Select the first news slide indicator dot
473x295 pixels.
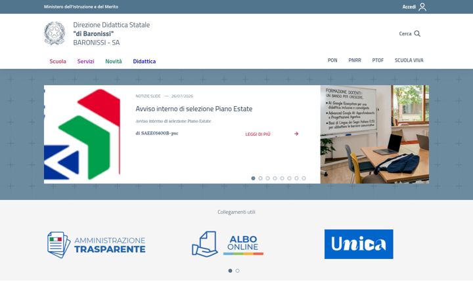coord(253,178)
